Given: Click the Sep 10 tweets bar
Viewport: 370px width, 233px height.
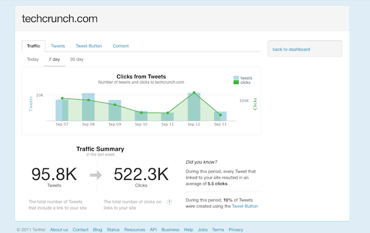Looking at the screenshot, I should [x=141, y=116].
